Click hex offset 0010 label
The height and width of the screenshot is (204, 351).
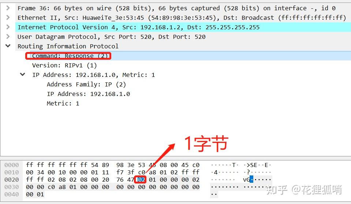click(x=12, y=173)
